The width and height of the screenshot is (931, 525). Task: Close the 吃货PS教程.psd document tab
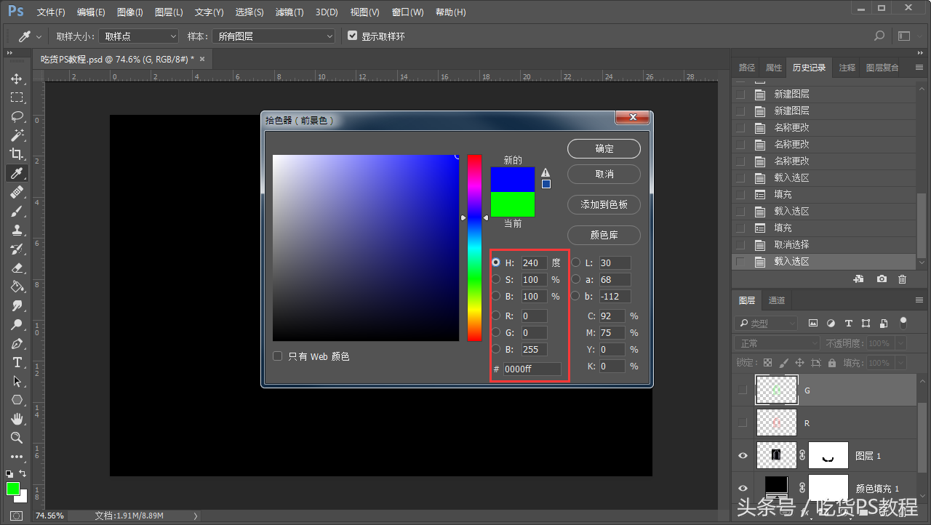pyautogui.click(x=202, y=59)
